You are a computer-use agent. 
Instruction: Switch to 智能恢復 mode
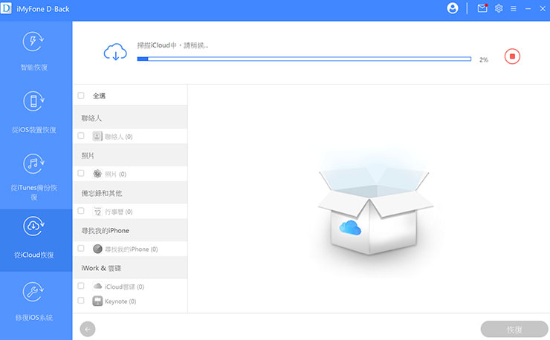tap(35, 50)
